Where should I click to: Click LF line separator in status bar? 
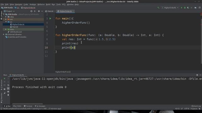(182, 109)
